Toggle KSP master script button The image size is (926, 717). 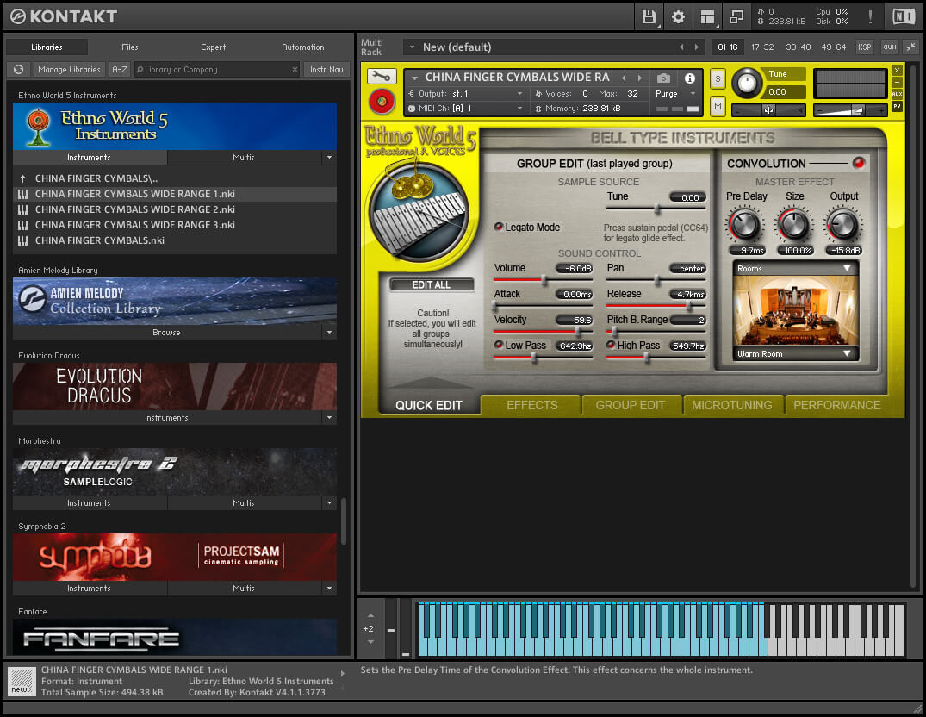(865, 47)
